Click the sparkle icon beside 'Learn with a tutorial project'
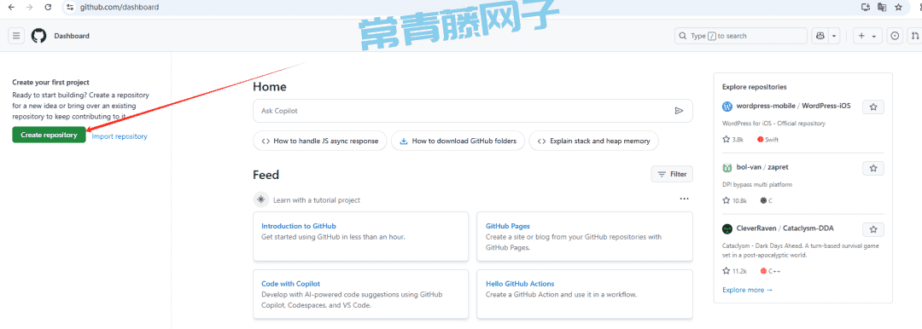Screen dimensions: 922x329 261,199
